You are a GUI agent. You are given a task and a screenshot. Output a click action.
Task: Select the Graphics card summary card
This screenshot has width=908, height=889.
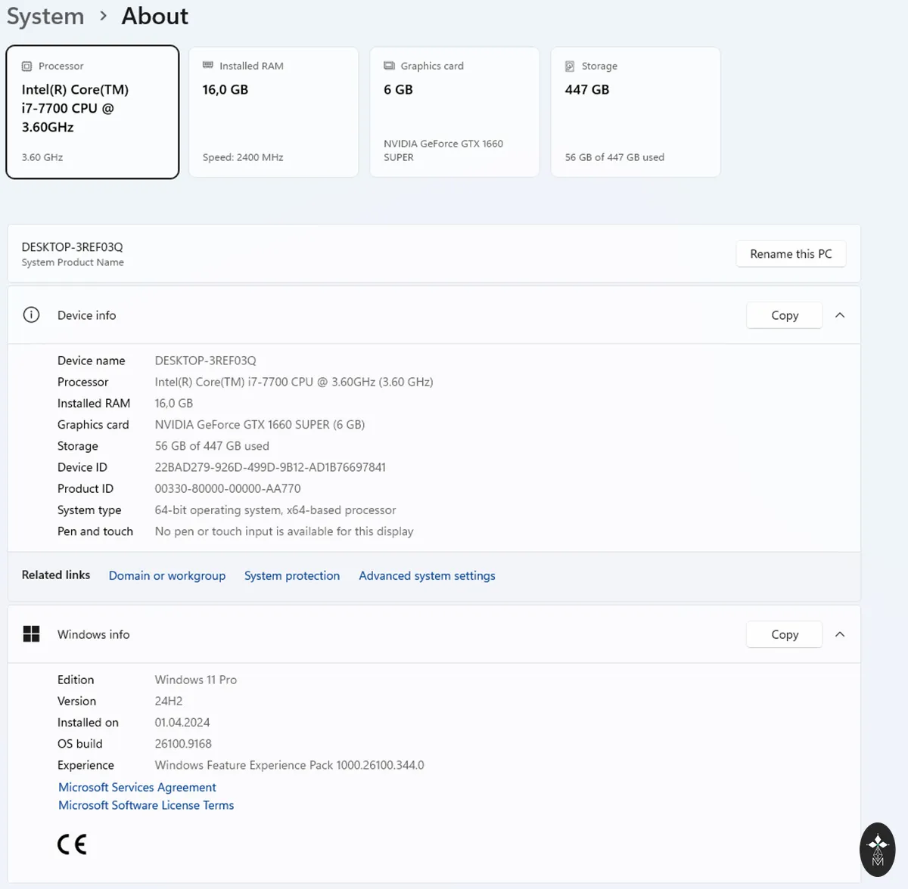(x=455, y=112)
